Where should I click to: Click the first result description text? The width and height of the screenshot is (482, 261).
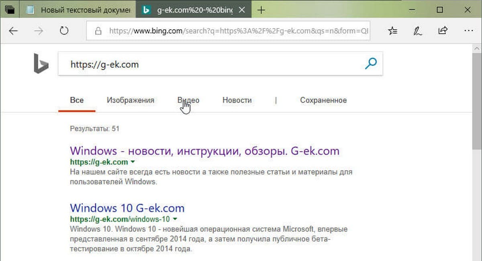point(211,177)
